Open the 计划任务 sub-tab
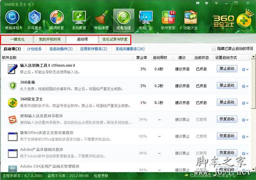This screenshot has height=180, width=256. tap(34, 49)
